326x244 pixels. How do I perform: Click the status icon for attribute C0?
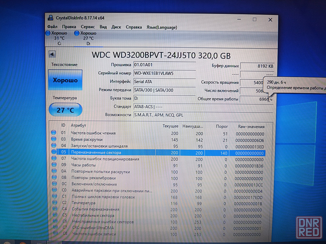55,190
